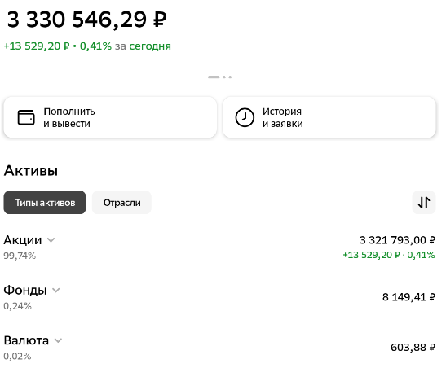Click Акции gain +13 529,20 ₽ · 0,41%

389,255
